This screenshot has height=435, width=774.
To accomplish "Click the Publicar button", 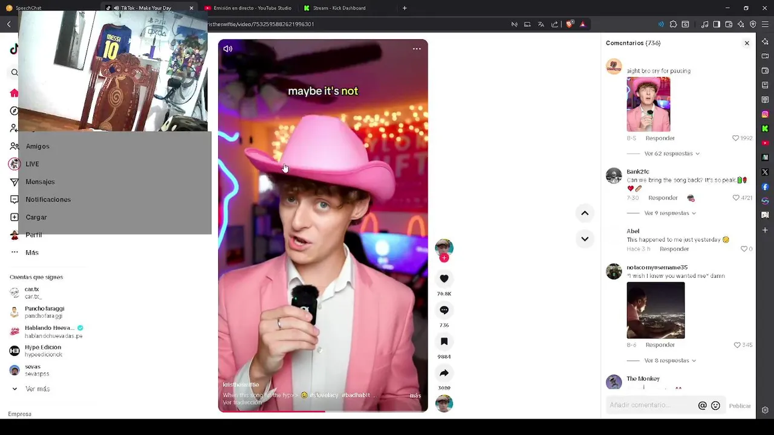I will coord(740,406).
